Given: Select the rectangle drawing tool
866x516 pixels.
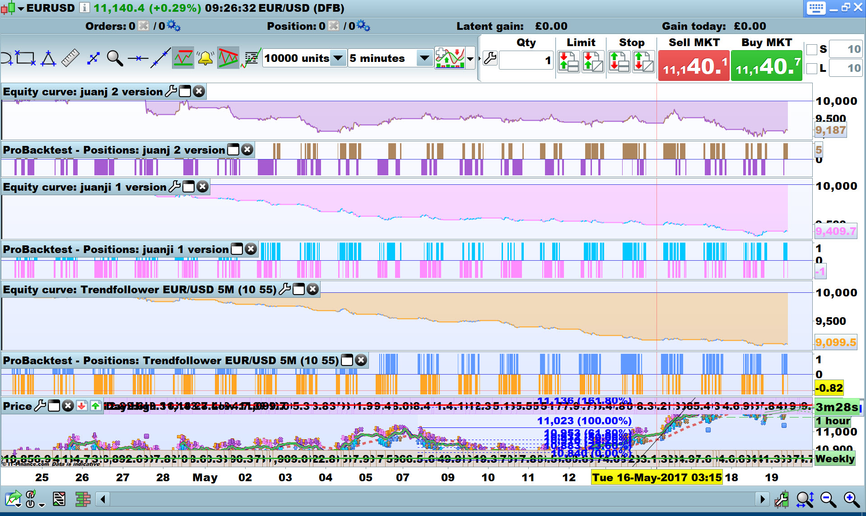Looking at the screenshot, I should coord(25,58).
